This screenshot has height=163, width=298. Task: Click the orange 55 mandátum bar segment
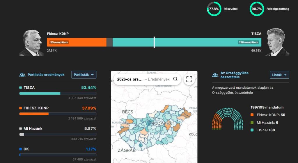[x=77, y=42]
